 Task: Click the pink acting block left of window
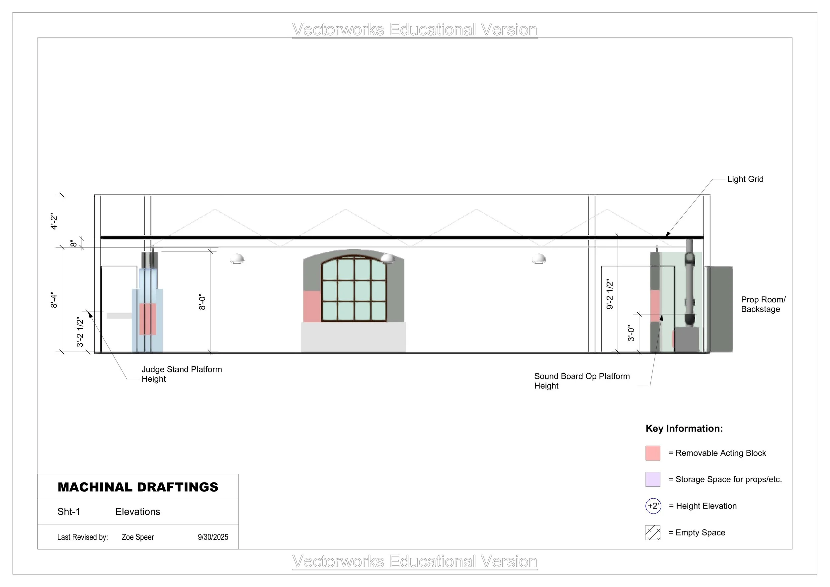312,306
